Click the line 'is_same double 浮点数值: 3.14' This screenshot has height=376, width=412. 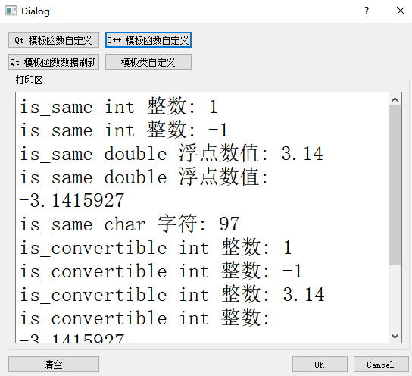pos(172,154)
